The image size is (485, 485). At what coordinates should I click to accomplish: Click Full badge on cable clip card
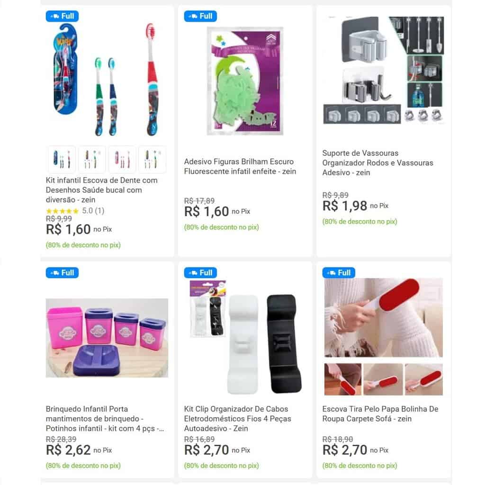(200, 273)
